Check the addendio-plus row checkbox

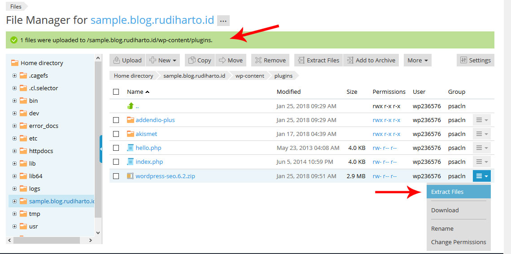116,120
